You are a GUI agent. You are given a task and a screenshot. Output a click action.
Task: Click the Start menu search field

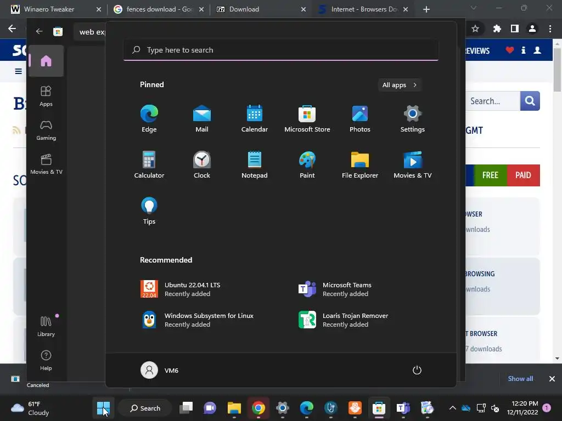pos(280,50)
